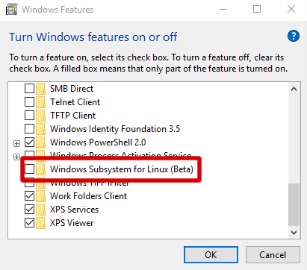Uncheck the XPS Services checkbox
The image size is (307, 270).
point(30,210)
